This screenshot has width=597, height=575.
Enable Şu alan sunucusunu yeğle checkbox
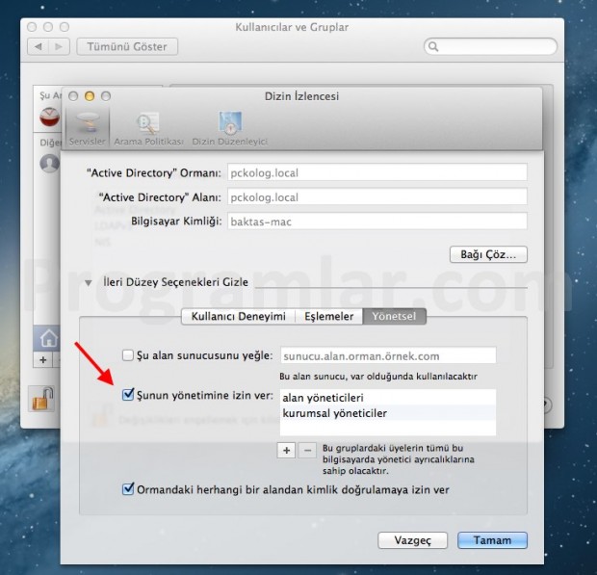point(127,355)
